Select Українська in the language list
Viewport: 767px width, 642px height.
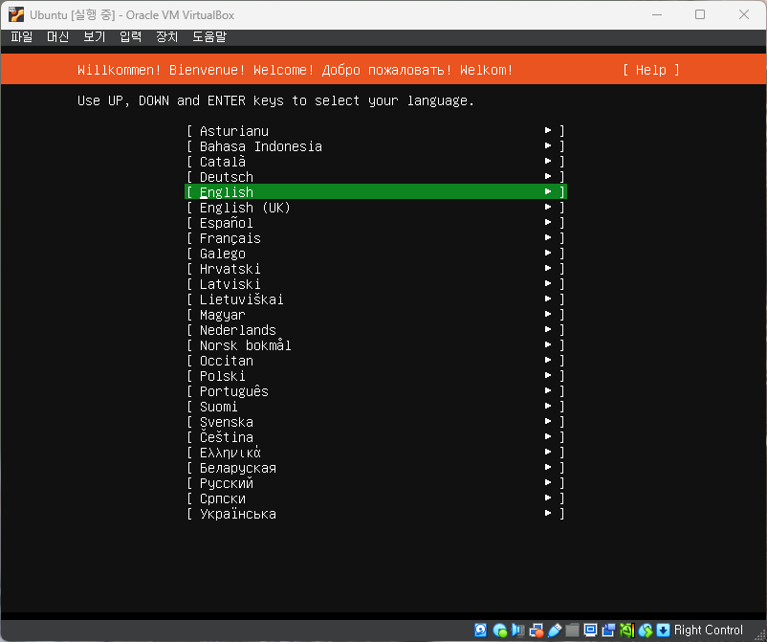tap(376, 514)
